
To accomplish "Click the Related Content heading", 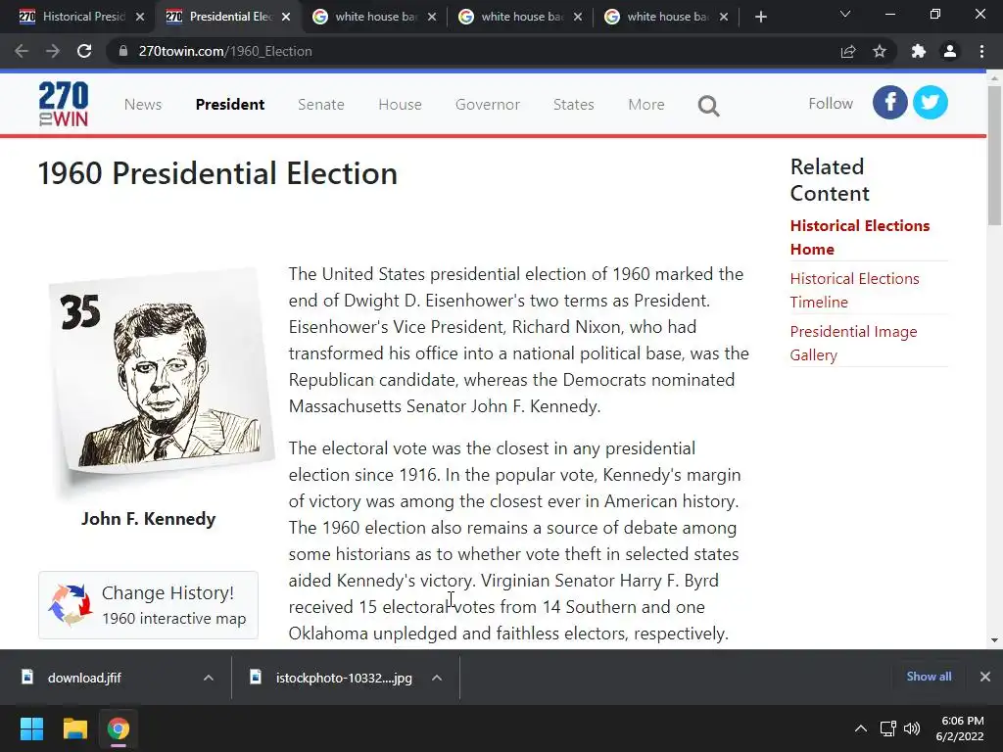I will pos(830,180).
